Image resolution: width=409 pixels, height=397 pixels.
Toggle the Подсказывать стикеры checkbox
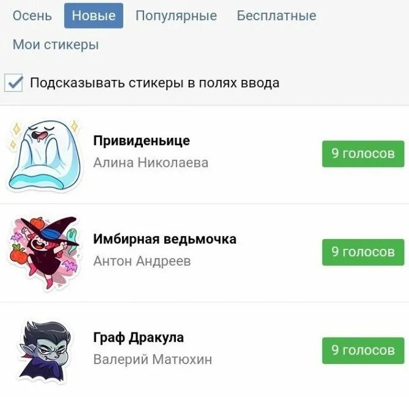[13, 83]
